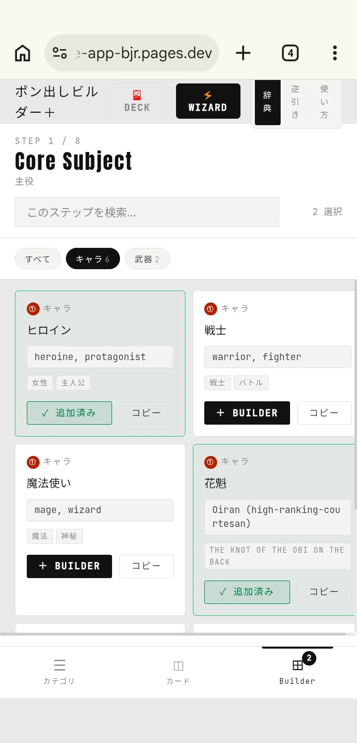
Task: Open the カテゴリ navigation icon
Action: (59, 672)
